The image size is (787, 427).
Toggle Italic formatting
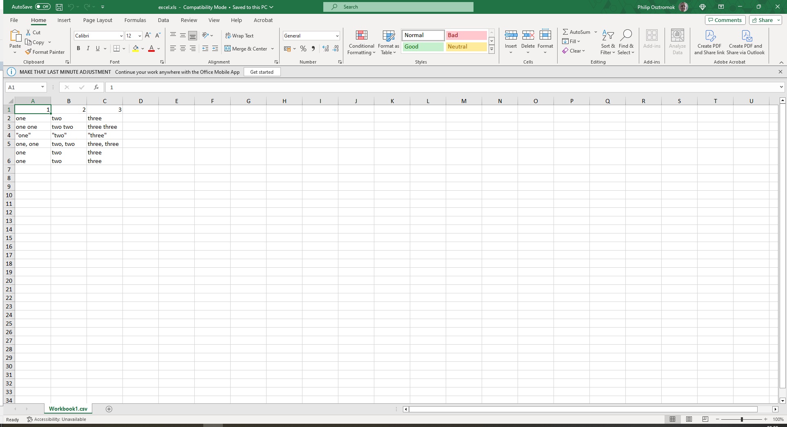88,48
